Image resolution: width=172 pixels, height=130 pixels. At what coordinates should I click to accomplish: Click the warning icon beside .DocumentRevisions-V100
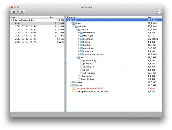click(74, 89)
